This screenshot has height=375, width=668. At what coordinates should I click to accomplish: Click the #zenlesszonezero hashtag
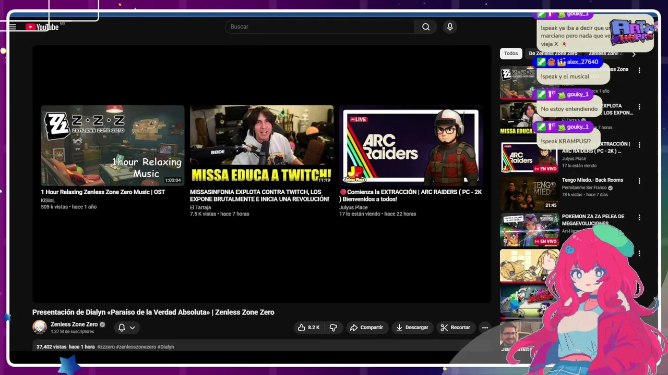(x=136, y=347)
